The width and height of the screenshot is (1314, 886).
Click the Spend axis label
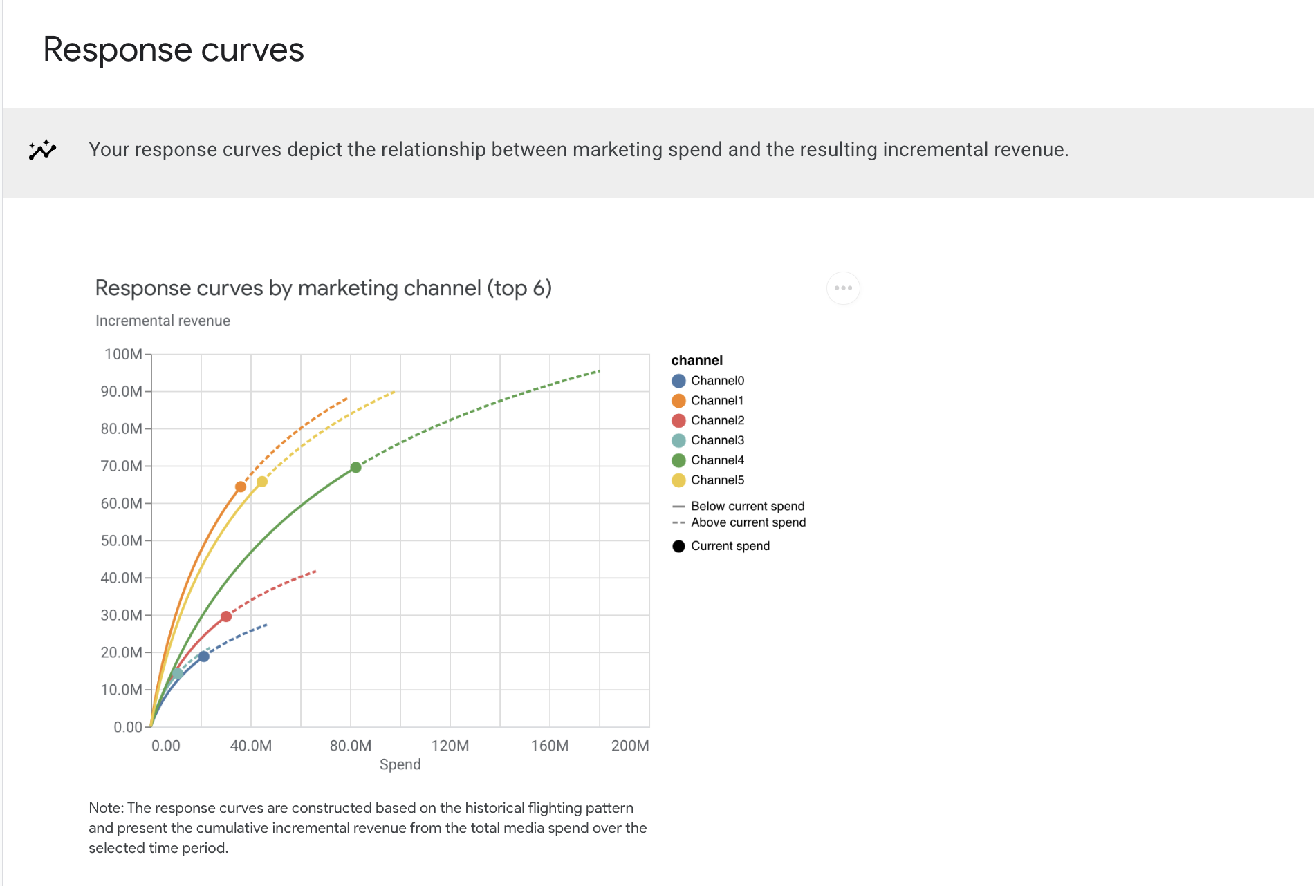pos(400,764)
